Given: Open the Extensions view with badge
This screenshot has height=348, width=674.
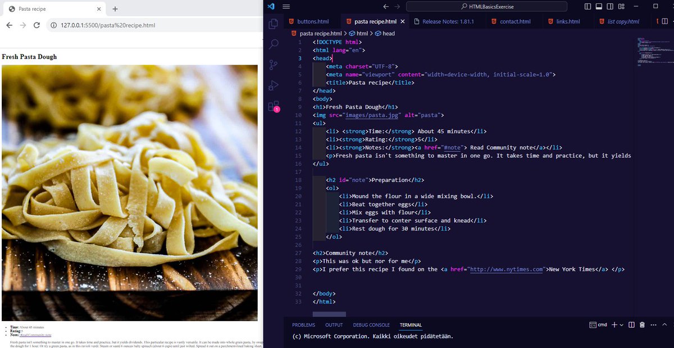Looking at the screenshot, I should point(274,106).
